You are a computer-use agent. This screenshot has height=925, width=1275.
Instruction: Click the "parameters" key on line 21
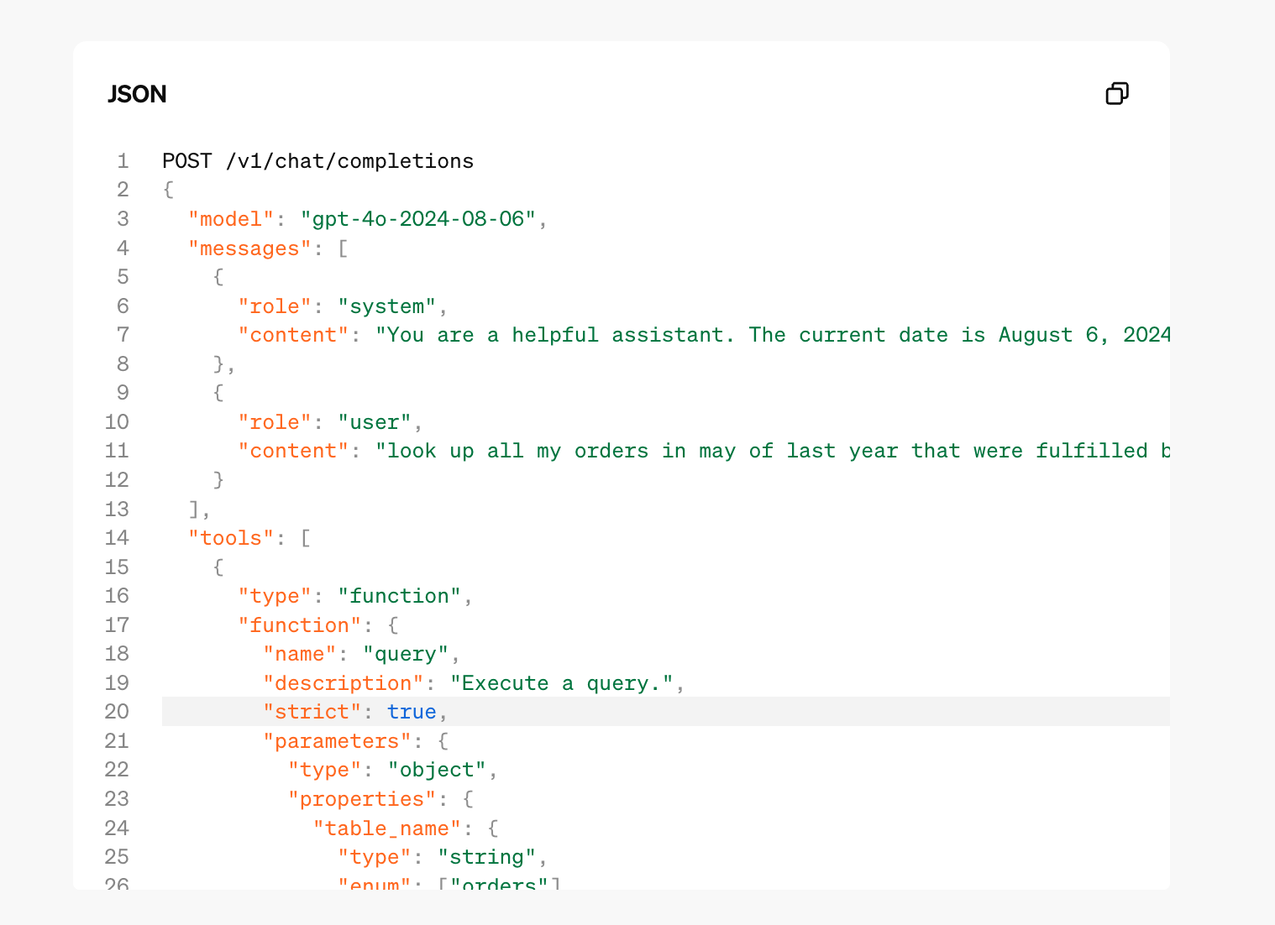pyautogui.click(x=337, y=741)
